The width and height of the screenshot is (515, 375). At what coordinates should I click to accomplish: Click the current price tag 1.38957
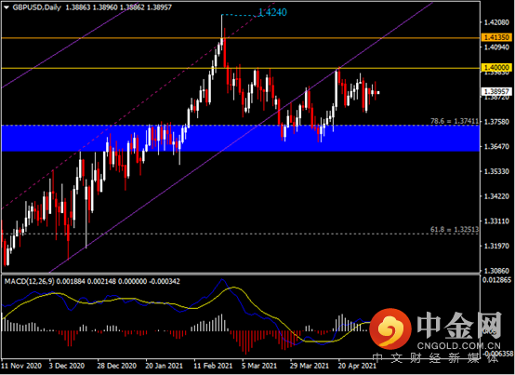496,92
